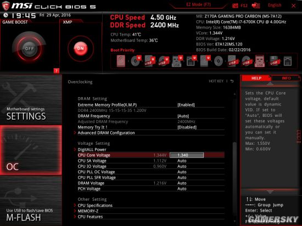Click the F12 screenshot camera icon
Screen dimensions: 302x226
coord(235,5)
